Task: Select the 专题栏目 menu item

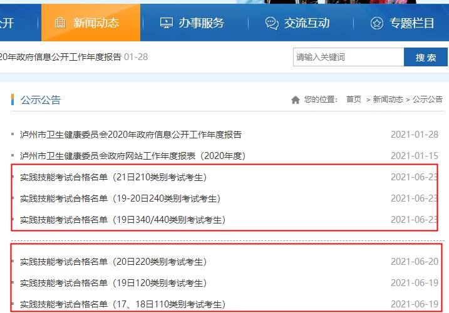Action: pos(411,23)
